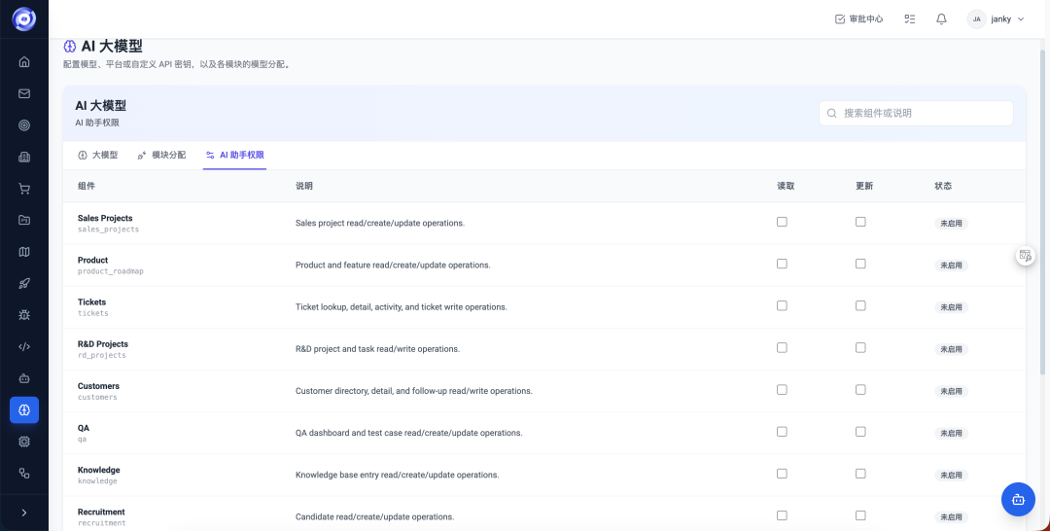Image resolution: width=1050 pixels, height=531 pixels.
Task: Switch to the 大模型 tab
Action: (x=98, y=156)
